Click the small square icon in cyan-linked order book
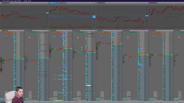Image resolution: width=184 pixels, height=103 pixels. click(x=101, y=36)
